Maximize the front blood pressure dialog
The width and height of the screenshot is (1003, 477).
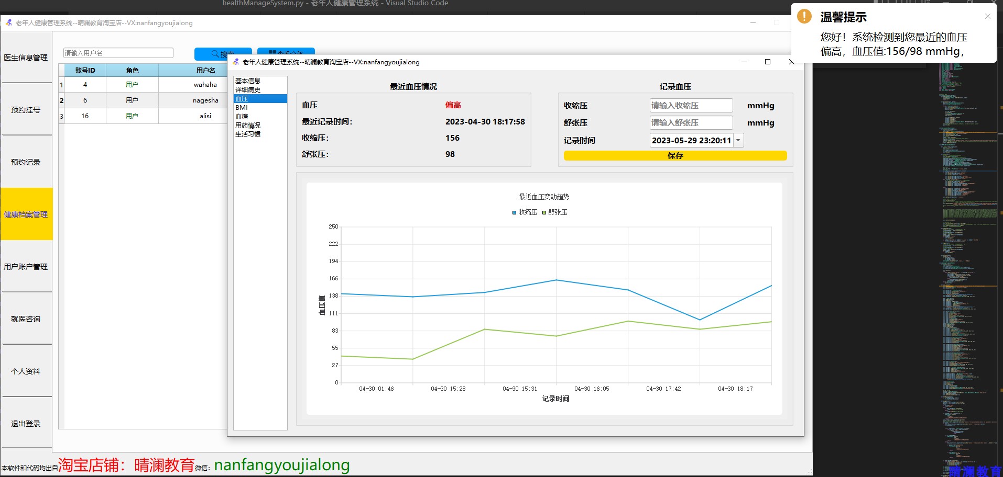click(x=768, y=62)
